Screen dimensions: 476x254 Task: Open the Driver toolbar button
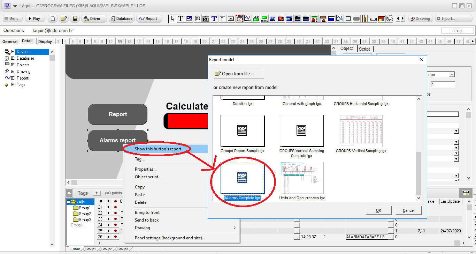tap(94, 18)
